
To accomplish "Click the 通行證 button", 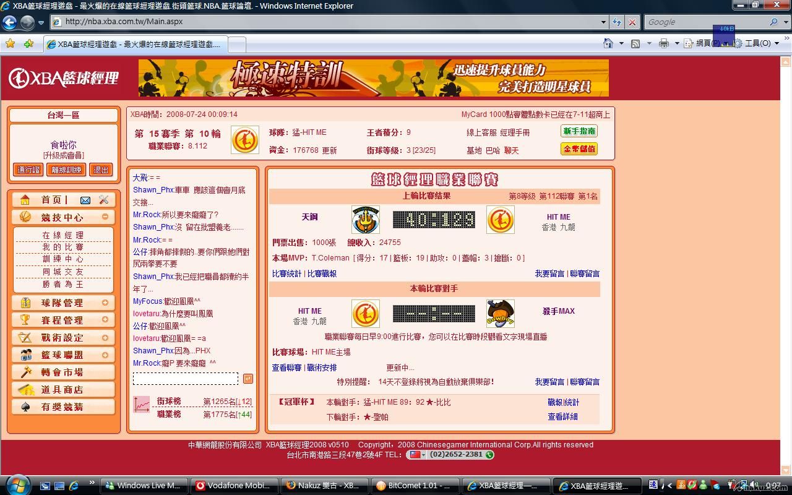I will (x=28, y=170).
